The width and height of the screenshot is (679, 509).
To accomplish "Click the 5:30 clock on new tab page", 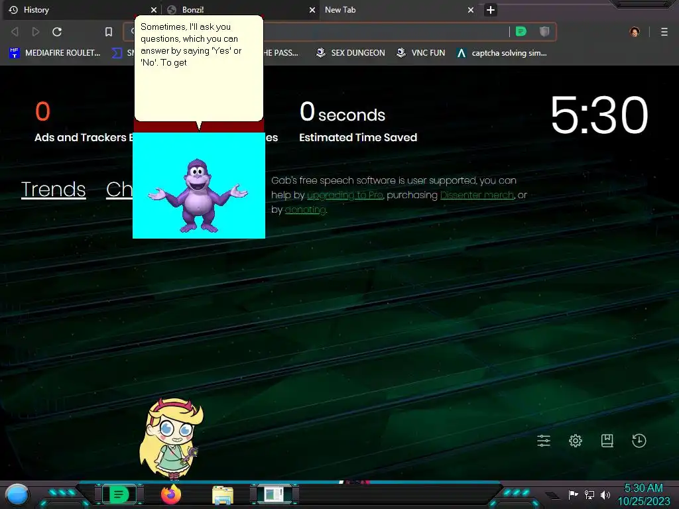I will pyautogui.click(x=599, y=115).
